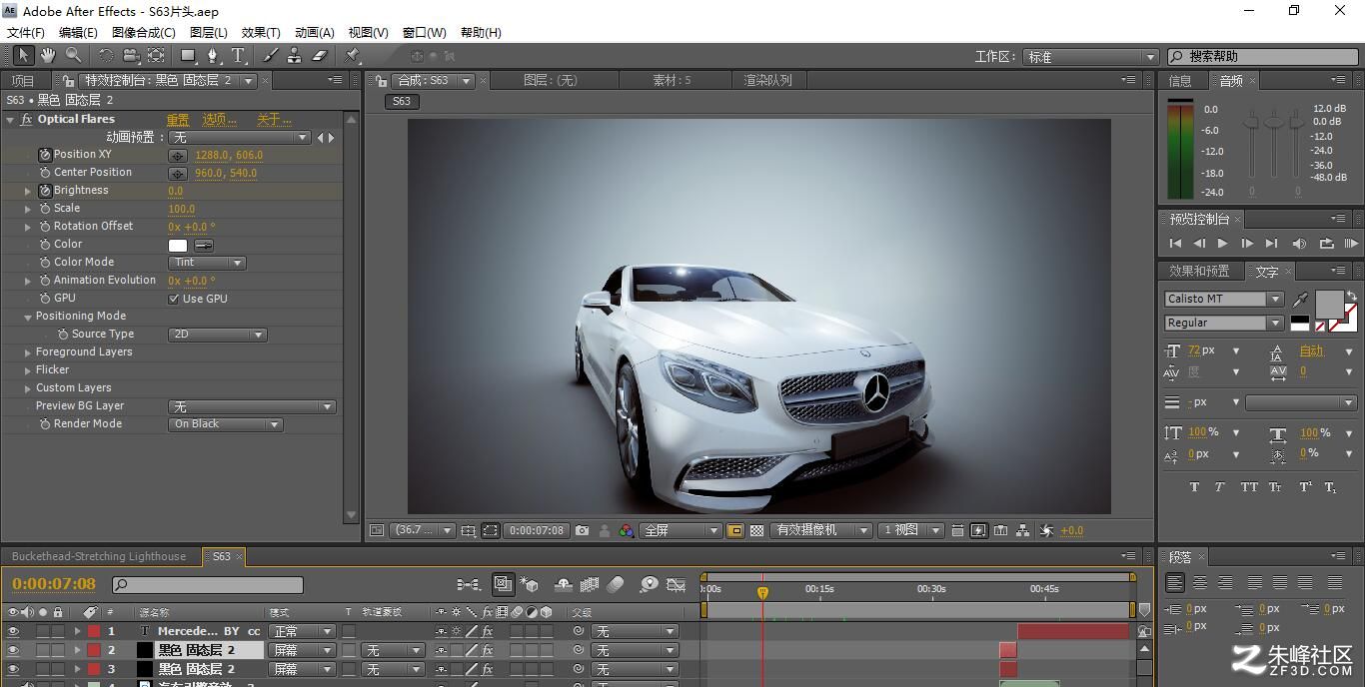Toggle the Composition viewer panel lock
This screenshot has height=687, width=1365.
380,81
